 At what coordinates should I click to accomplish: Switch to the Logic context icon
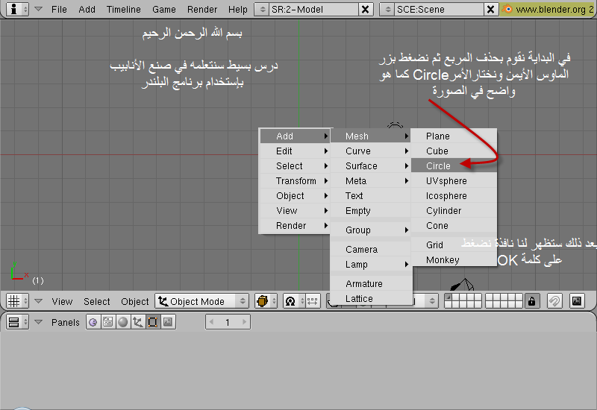93,322
